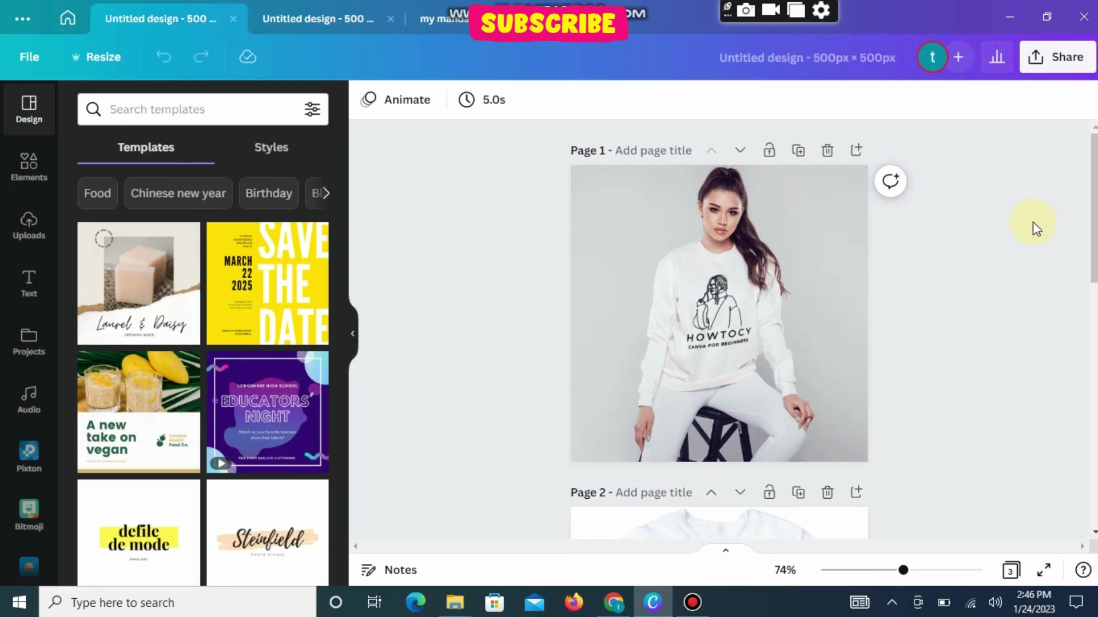Duplicate Page 1 with the copy icon
Screen dimensions: 1098x617
click(x=798, y=150)
